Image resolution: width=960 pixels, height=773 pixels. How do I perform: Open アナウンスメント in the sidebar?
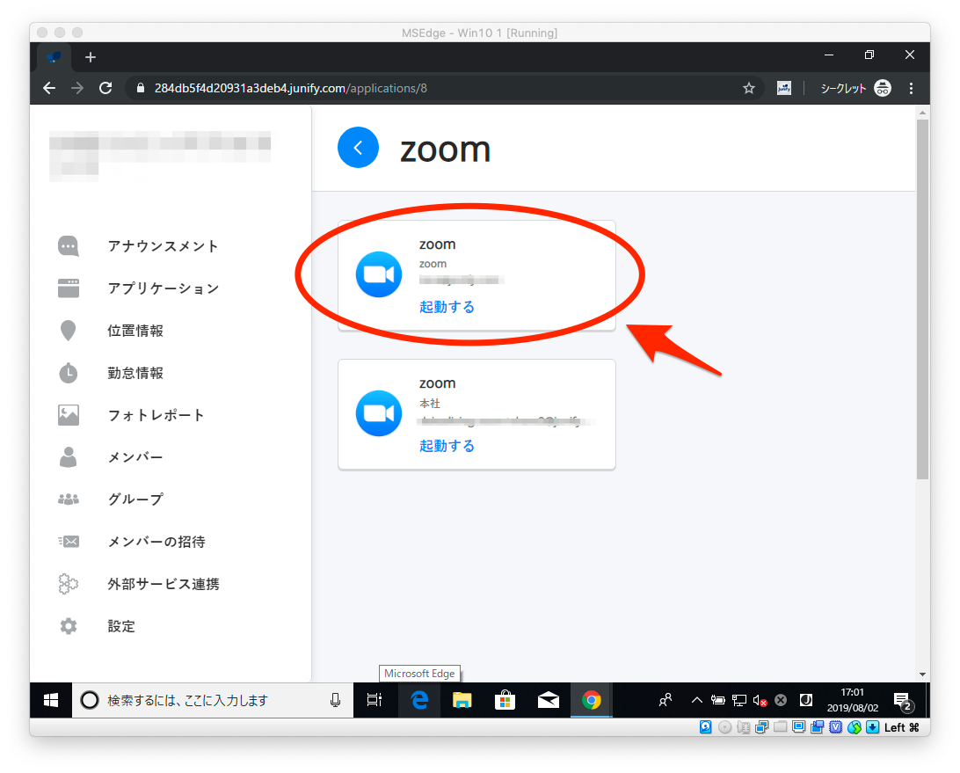point(163,246)
